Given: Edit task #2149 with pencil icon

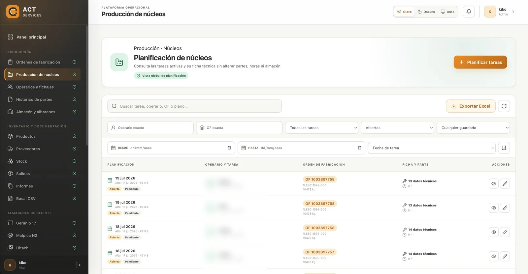Looking at the screenshot, I should 505,232.
